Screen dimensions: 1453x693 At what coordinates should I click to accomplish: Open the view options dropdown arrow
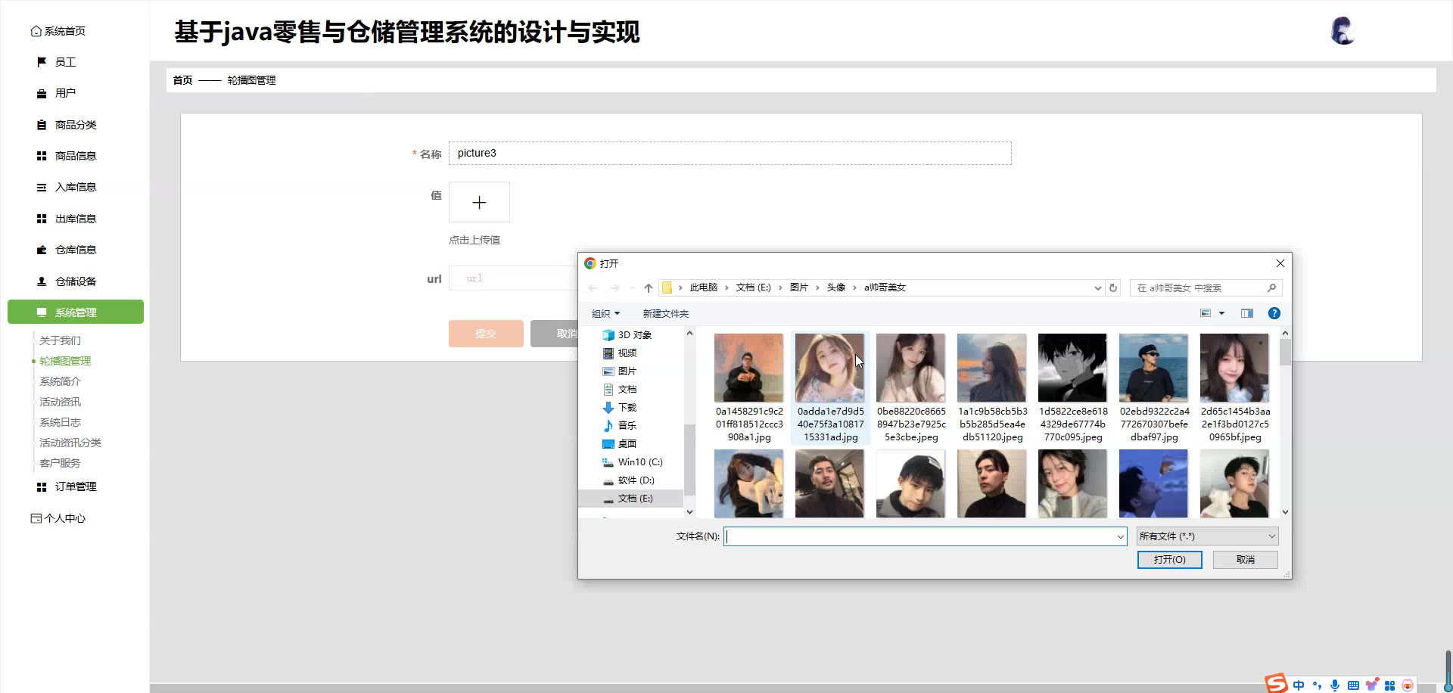coord(1221,313)
